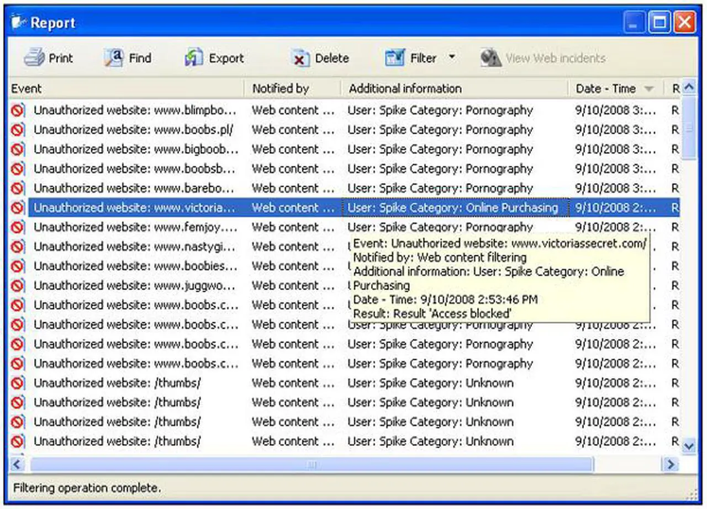Click the Delete red X icon
Screen dimensions: 707x509
(300, 58)
